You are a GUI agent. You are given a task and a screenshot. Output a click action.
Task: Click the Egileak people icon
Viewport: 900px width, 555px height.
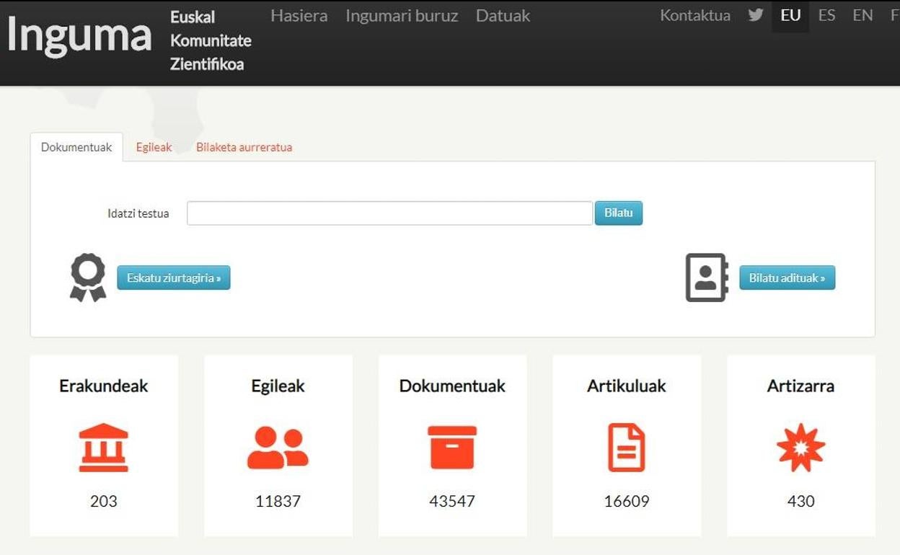point(278,447)
